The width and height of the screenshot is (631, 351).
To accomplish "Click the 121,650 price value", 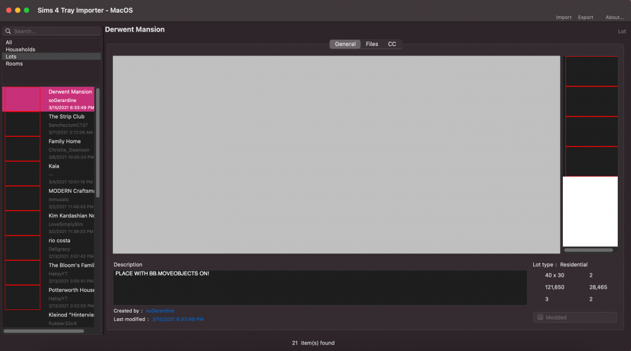I will (x=555, y=287).
